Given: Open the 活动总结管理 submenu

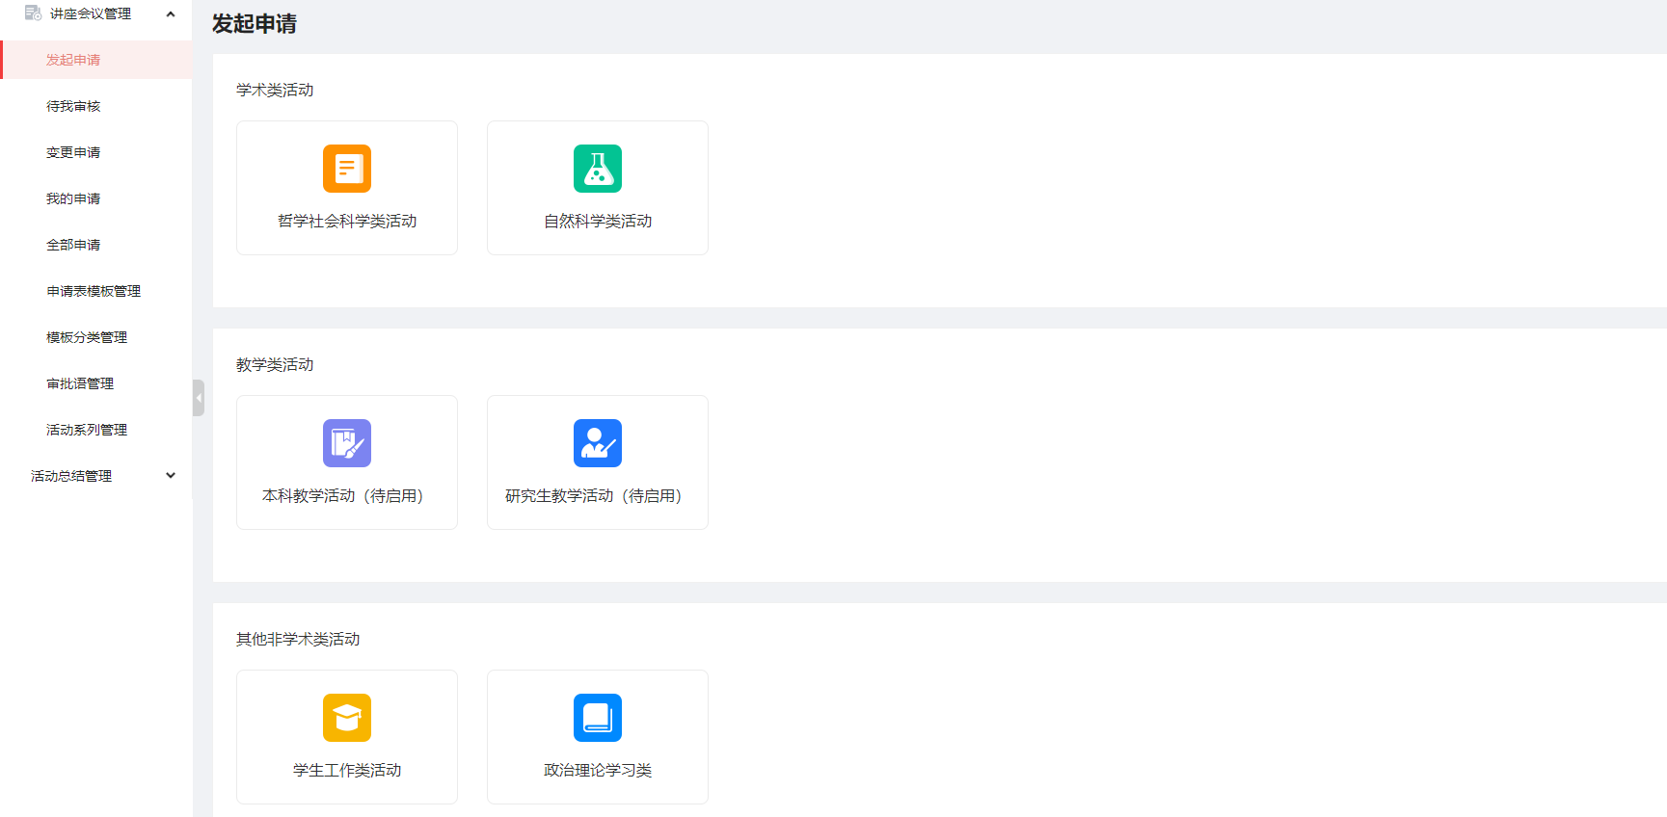Looking at the screenshot, I should (x=71, y=476).
